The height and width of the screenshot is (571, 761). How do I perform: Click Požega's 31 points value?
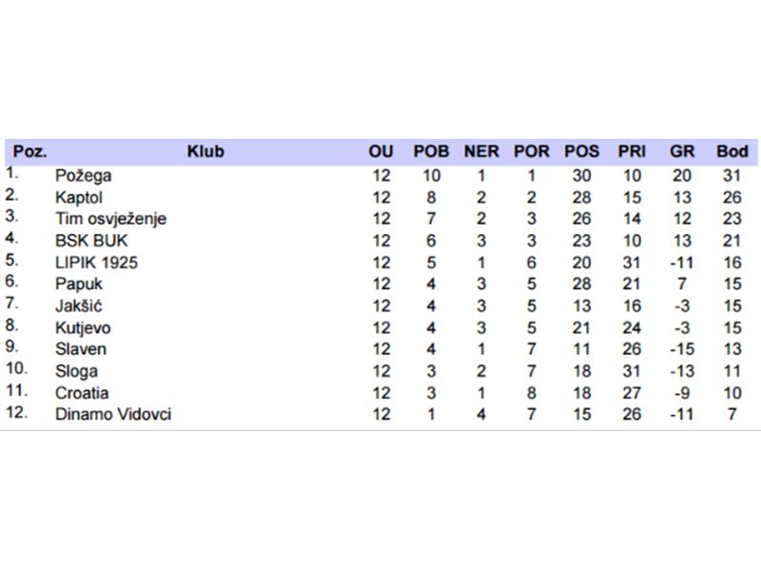tap(732, 176)
